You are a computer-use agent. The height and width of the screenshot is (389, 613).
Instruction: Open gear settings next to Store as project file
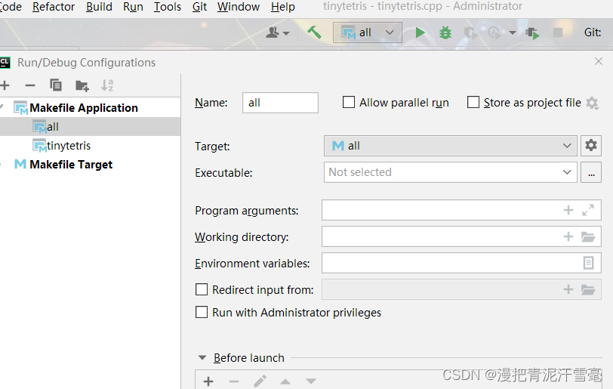593,103
